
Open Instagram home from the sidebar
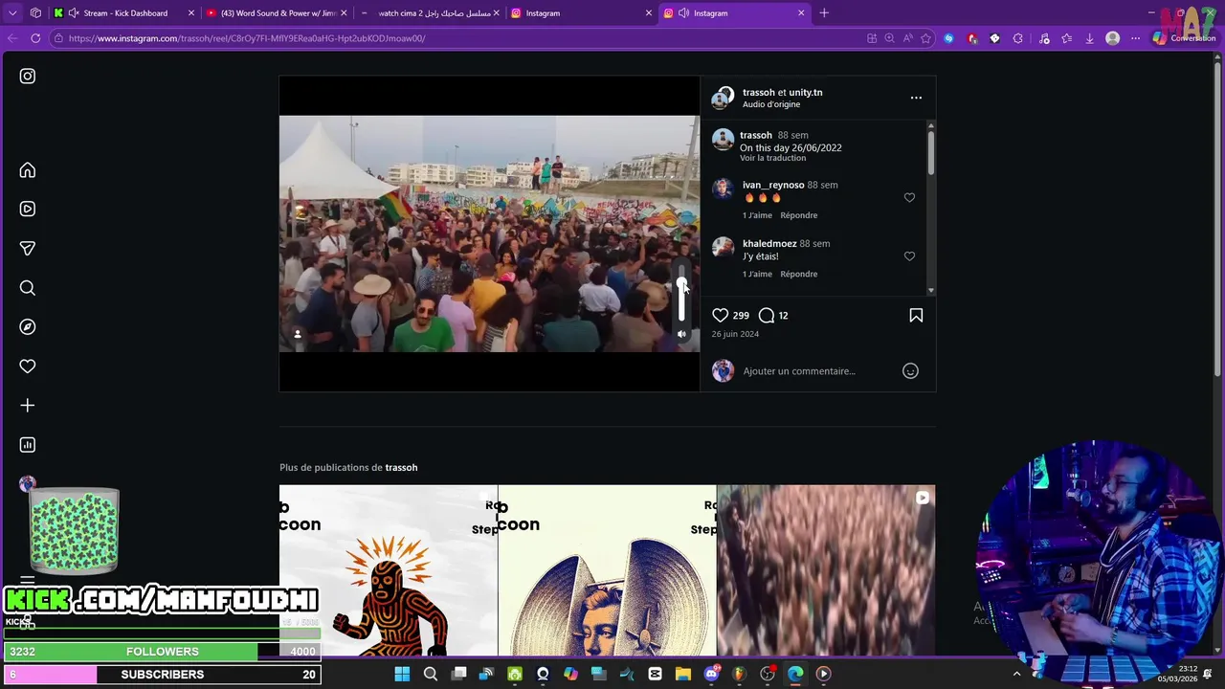[x=28, y=170]
